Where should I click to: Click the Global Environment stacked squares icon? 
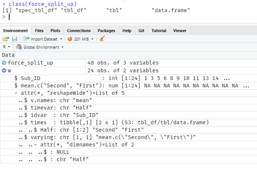[19, 47]
